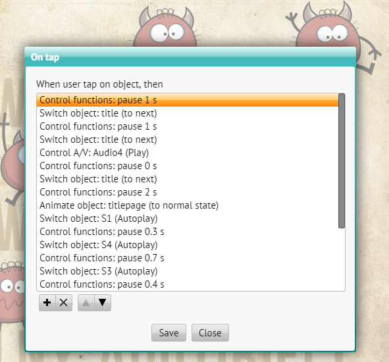The width and height of the screenshot is (389, 362).
Task: Select 'Control functions: pause 0.4 s' entry
Action: pos(188,284)
